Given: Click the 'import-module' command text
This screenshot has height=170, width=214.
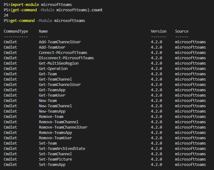Looking at the screenshot, I should coord(25,5).
